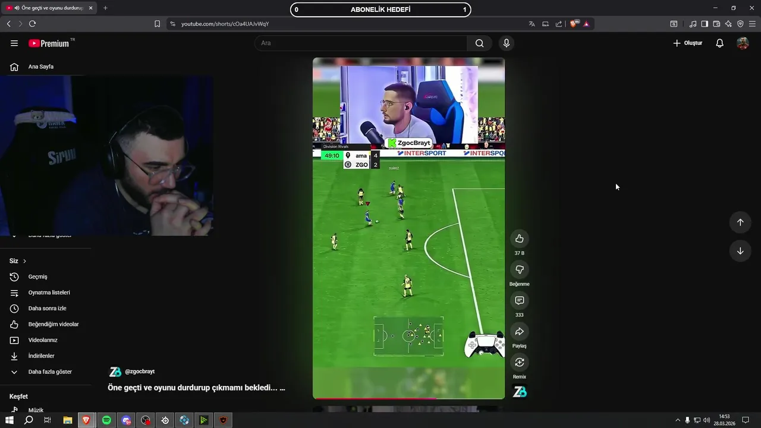Open Windows Start menu
Viewport: 761px width, 428px height.
click(10, 420)
